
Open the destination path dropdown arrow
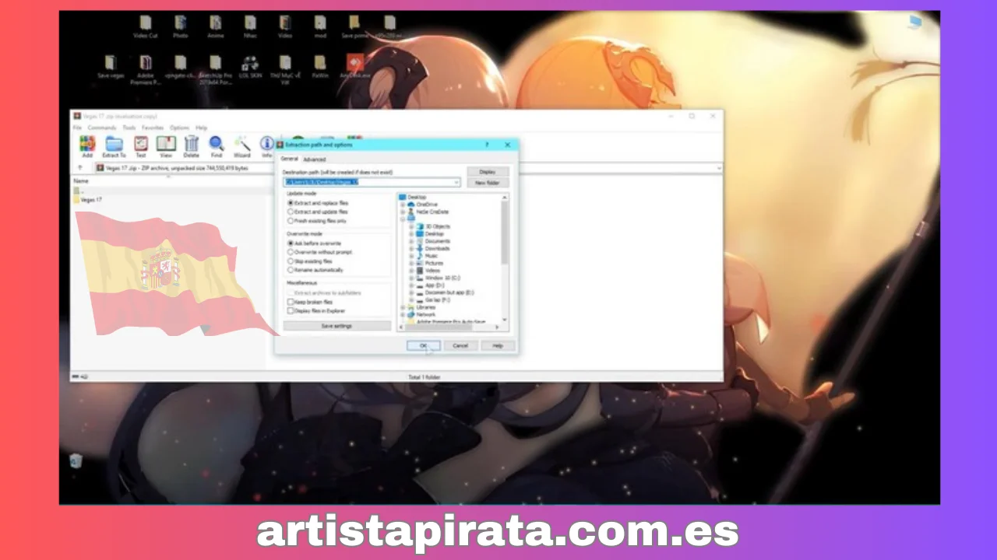tap(456, 183)
